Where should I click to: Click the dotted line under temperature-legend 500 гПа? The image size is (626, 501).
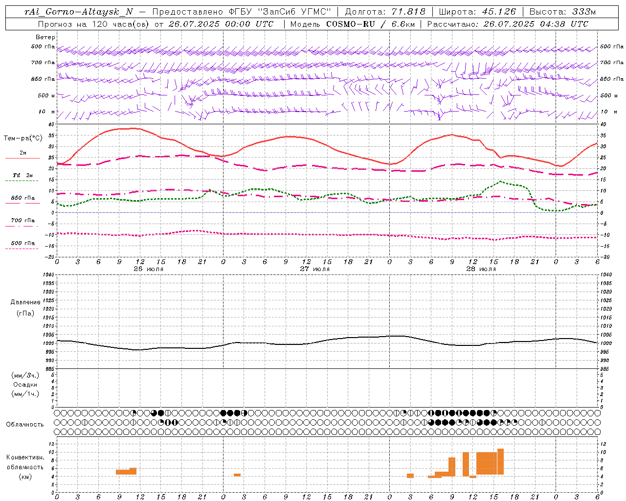(22, 249)
